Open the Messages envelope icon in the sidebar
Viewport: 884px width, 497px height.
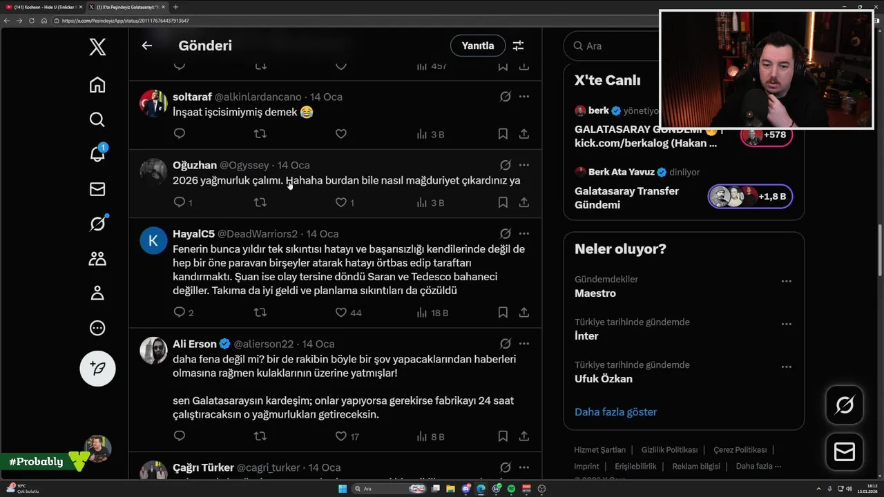97,188
